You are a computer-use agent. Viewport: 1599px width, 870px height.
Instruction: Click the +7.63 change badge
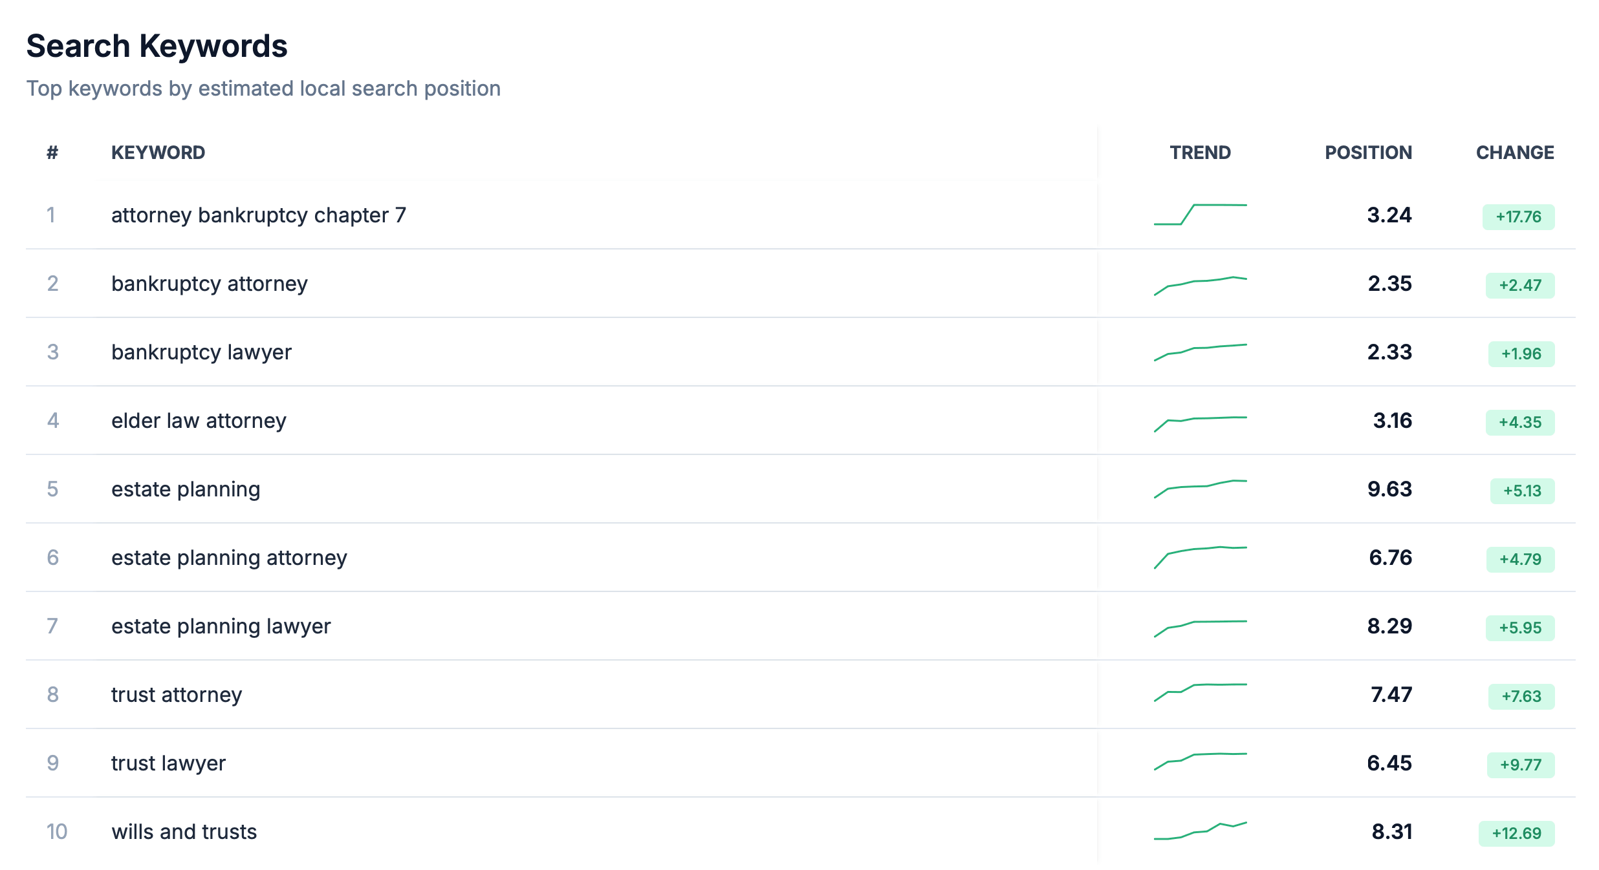(1521, 696)
